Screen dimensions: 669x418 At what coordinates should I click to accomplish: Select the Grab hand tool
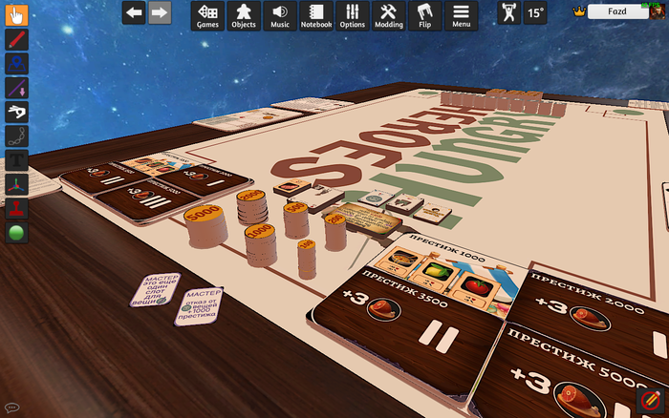click(x=16, y=15)
